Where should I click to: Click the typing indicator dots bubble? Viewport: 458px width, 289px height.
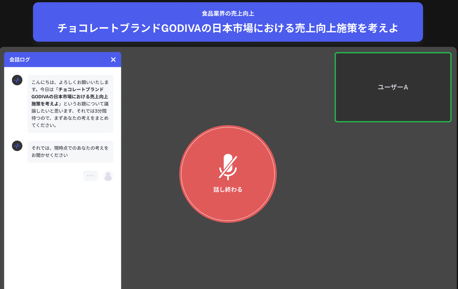90,176
